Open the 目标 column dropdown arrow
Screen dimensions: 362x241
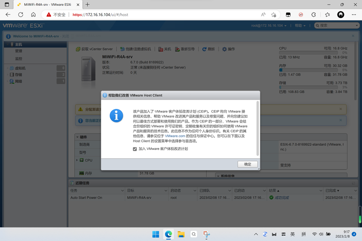[166, 191]
